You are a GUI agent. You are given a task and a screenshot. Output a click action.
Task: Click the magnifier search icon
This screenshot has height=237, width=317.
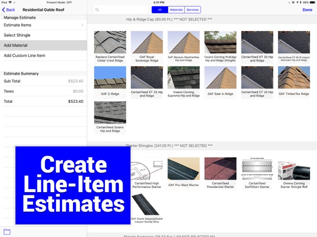(97, 10)
